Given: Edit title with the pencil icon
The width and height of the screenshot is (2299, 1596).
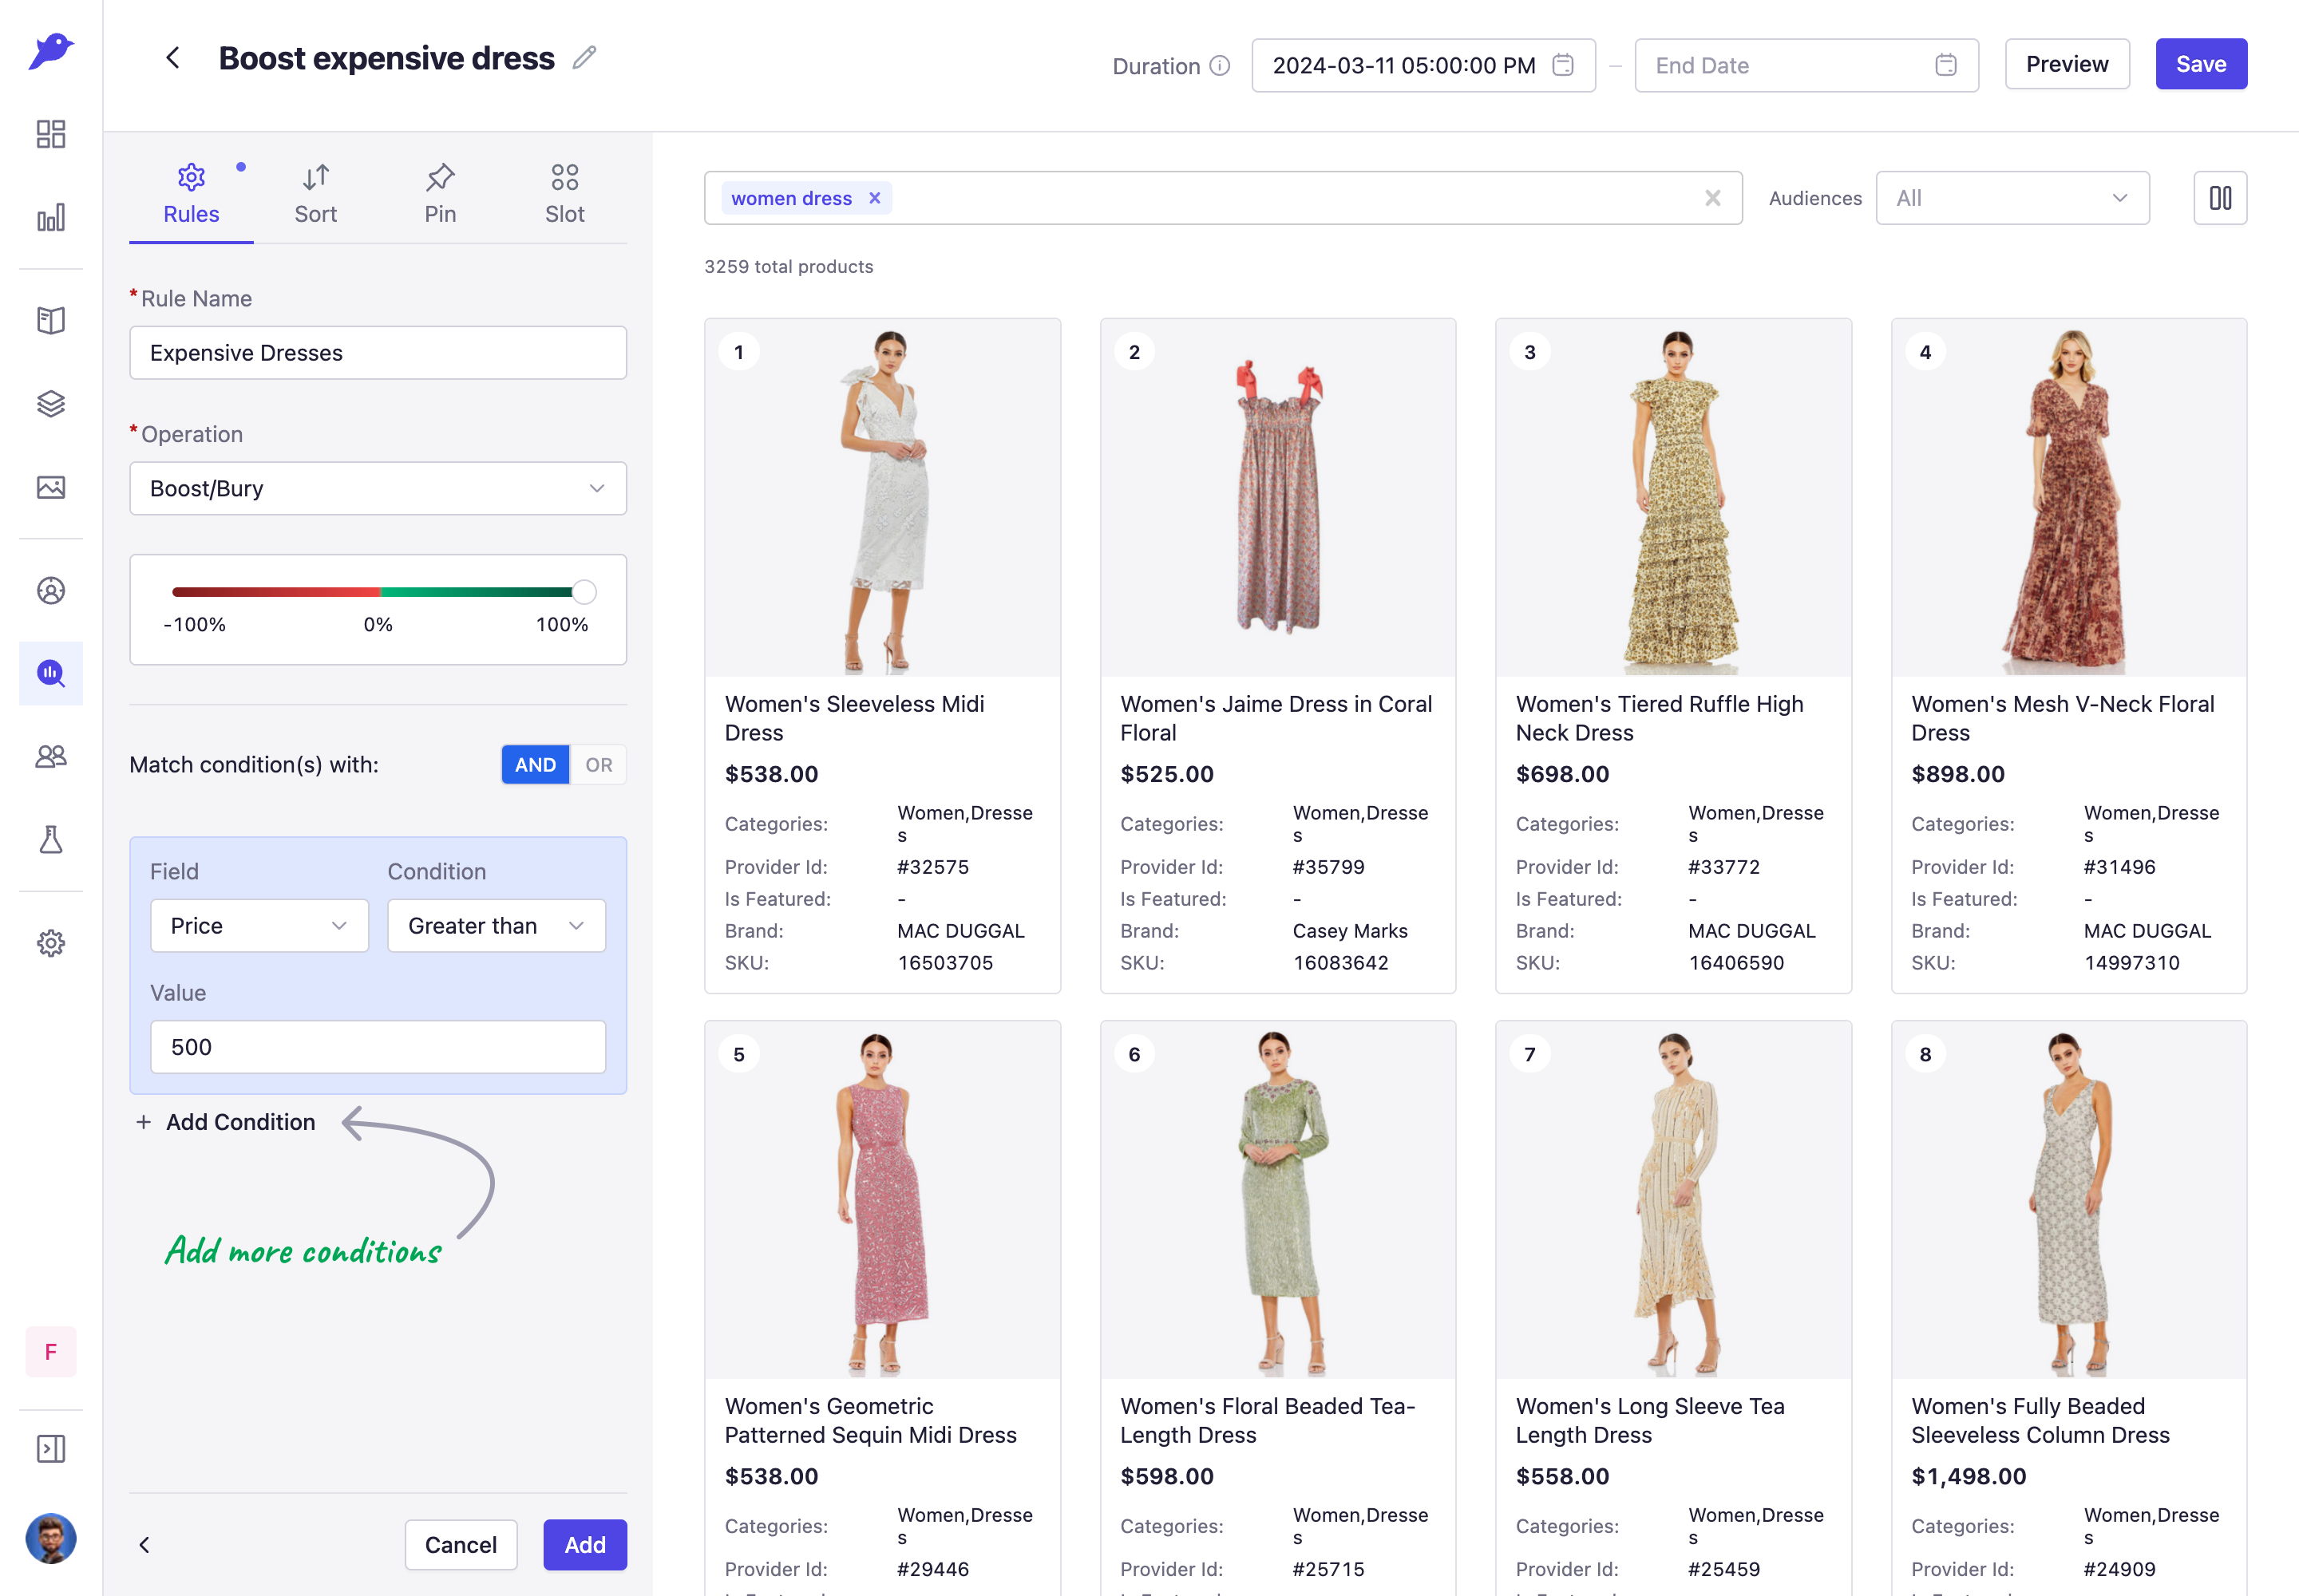Looking at the screenshot, I should pos(585,58).
